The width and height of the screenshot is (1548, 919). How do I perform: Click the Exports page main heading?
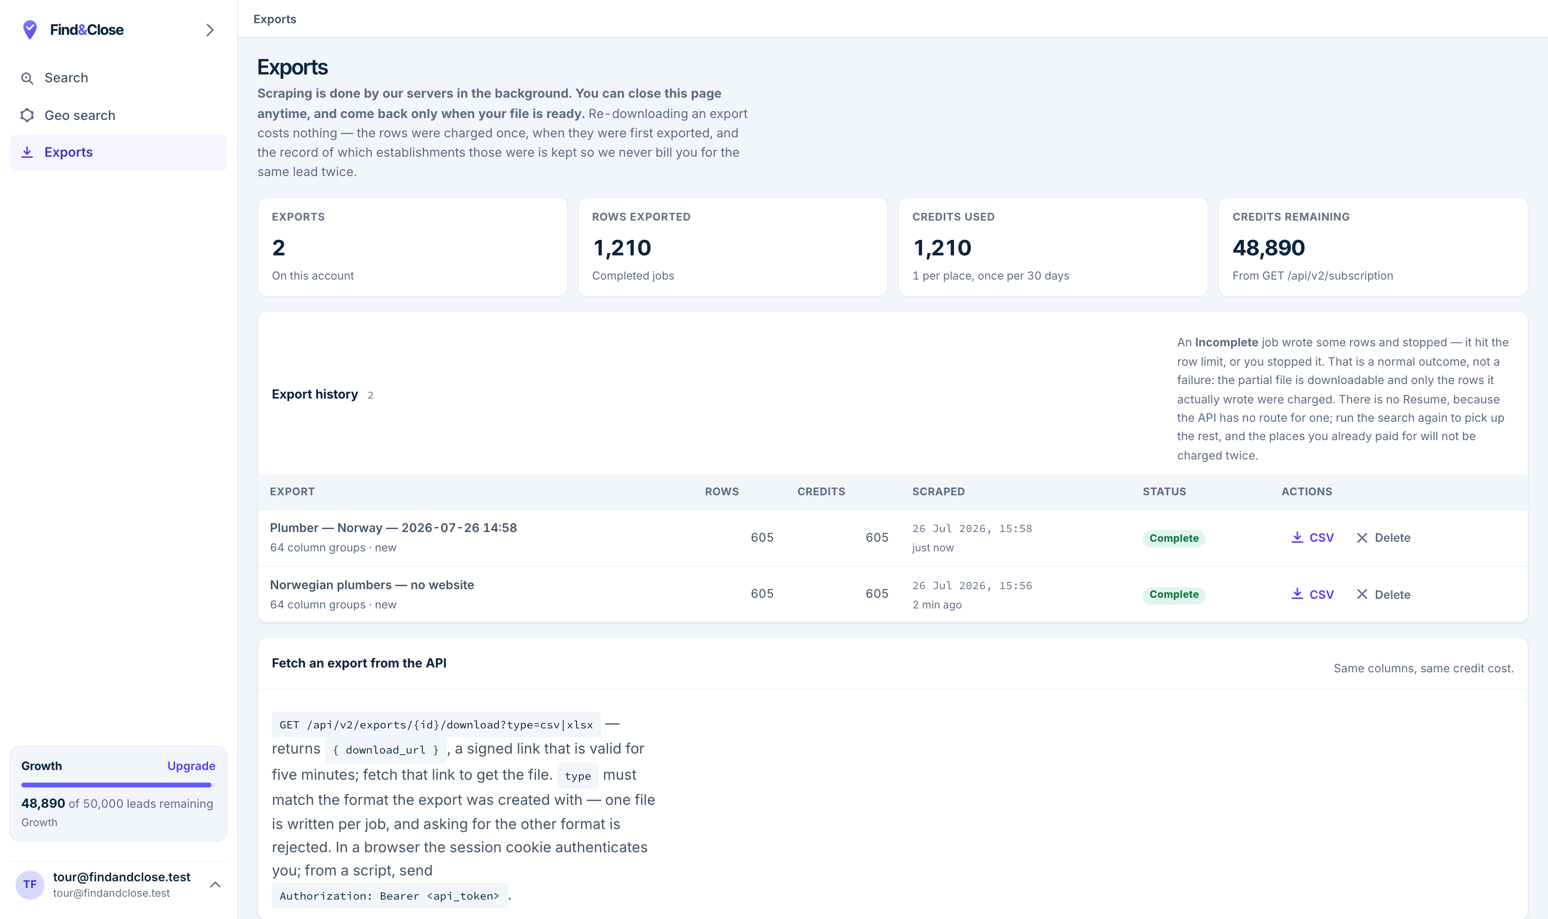292,67
